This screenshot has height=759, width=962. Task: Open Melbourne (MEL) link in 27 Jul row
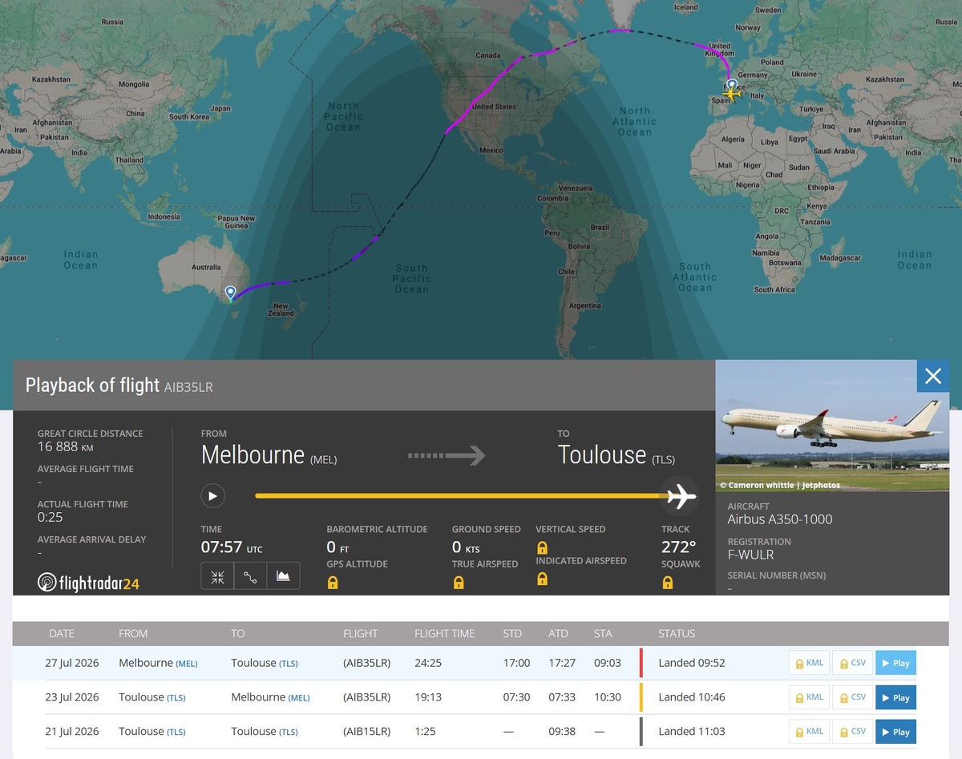point(158,663)
